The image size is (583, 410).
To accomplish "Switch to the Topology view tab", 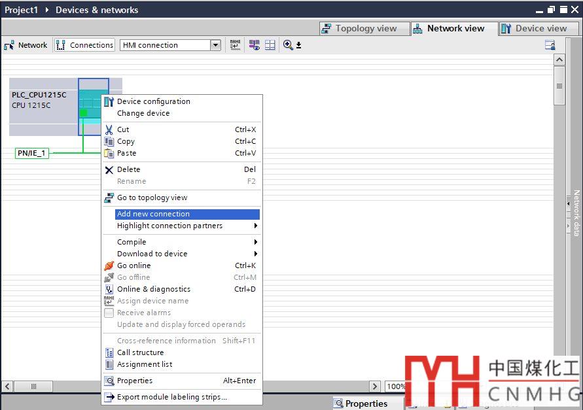I will (359, 29).
